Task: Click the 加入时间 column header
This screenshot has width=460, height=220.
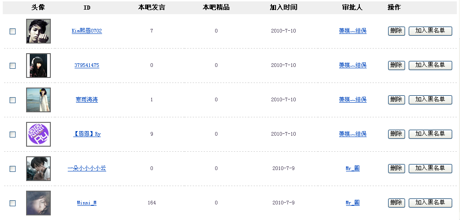Action: coord(283,8)
